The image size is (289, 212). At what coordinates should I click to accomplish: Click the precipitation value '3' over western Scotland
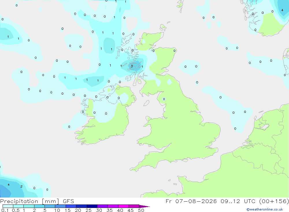click(x=132, y=66)
